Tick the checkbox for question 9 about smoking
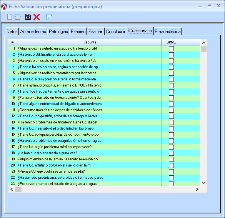This screenshot has height=218, width=225. 171,98
